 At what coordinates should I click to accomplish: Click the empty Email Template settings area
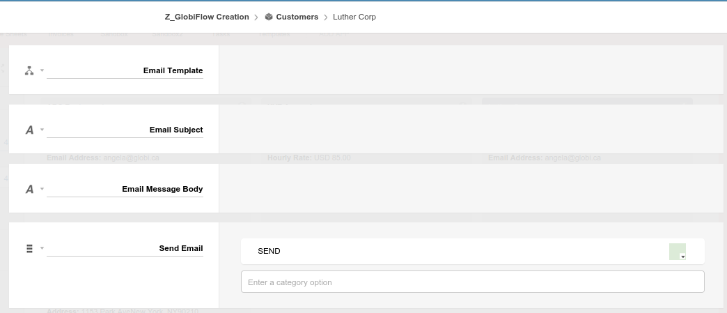471,70
